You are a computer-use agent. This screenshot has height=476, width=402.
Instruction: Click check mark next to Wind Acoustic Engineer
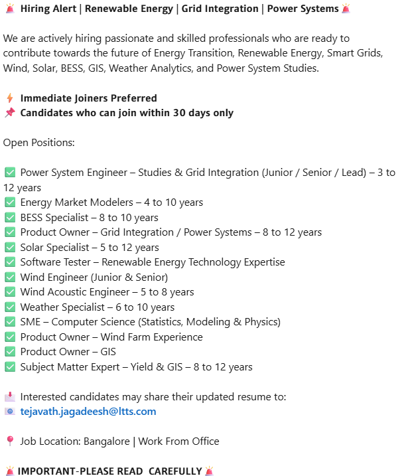pyautogui.click(x=10, y=291)
